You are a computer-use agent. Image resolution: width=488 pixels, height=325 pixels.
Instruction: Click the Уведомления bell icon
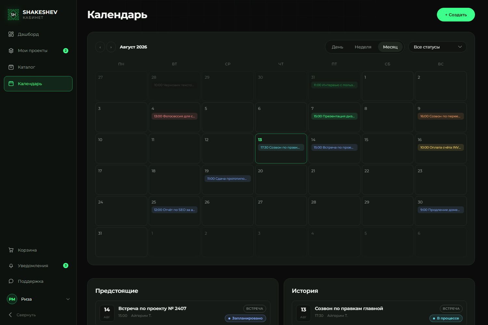click(x=11, y=266)
